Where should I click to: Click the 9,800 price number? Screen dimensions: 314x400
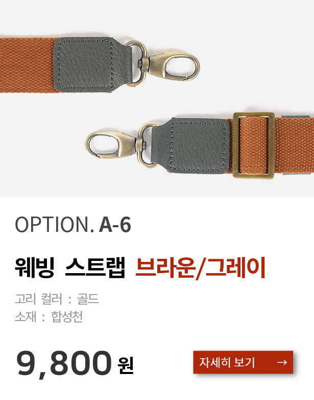click(64, 363)
